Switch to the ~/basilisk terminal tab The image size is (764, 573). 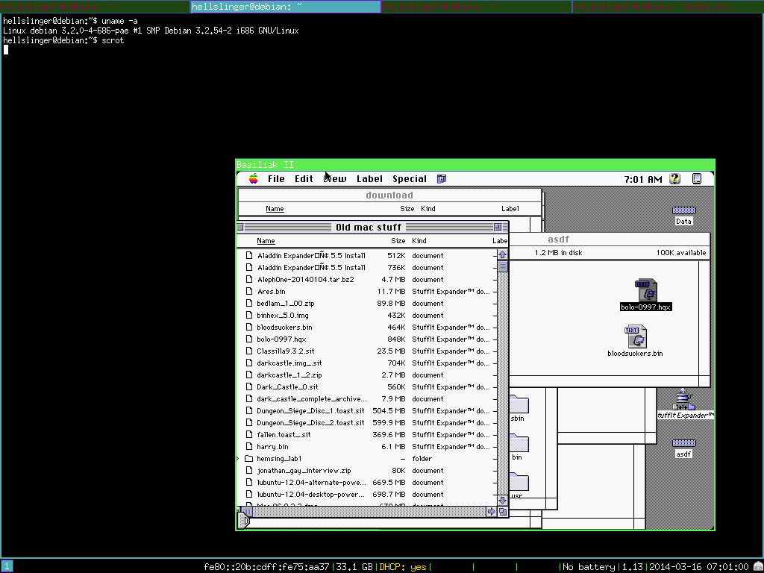(668, 6)
